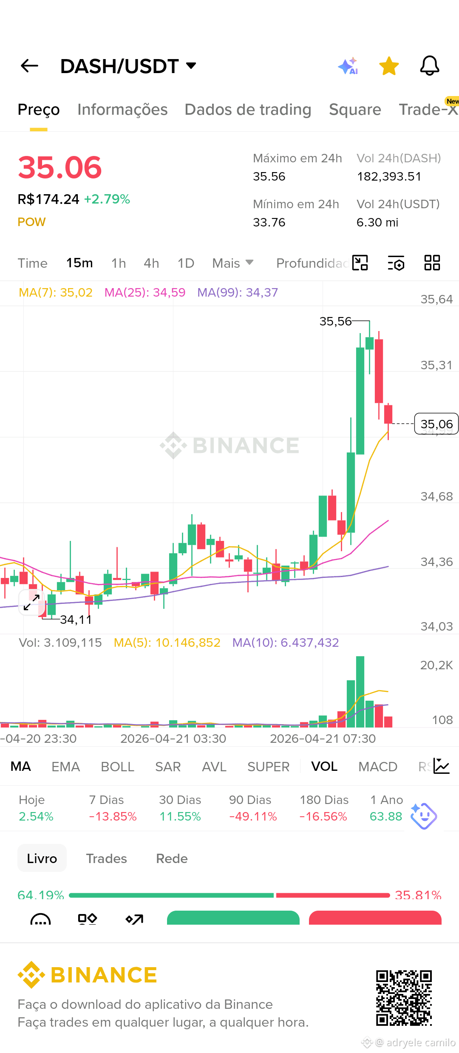The height and width of the screenshot is (1053, 459).
Task: Open the chart grid layout icon
Action: pos(432,263)
